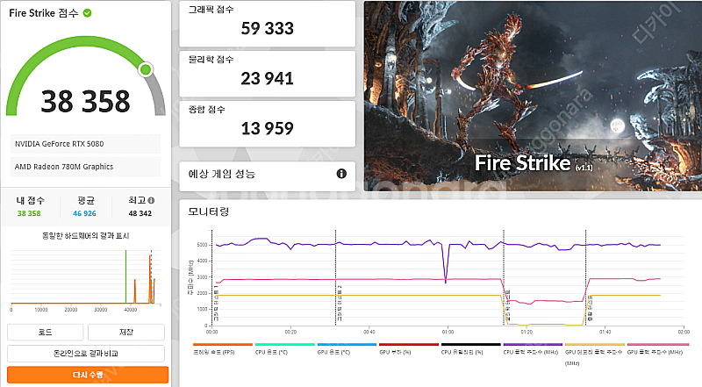Click the green verified checkmark beside Fire Strike 점수
This screenshot has height=387, width=702.
coord(87,13)
